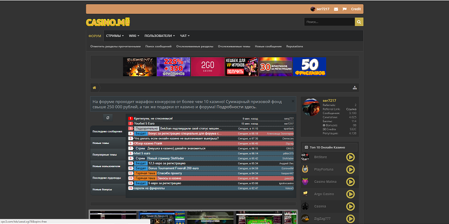Click ser7217 username in sidebar profile
Image resolution: width=449 pixels, height=224 pixels.
click(x=330, y=101)
